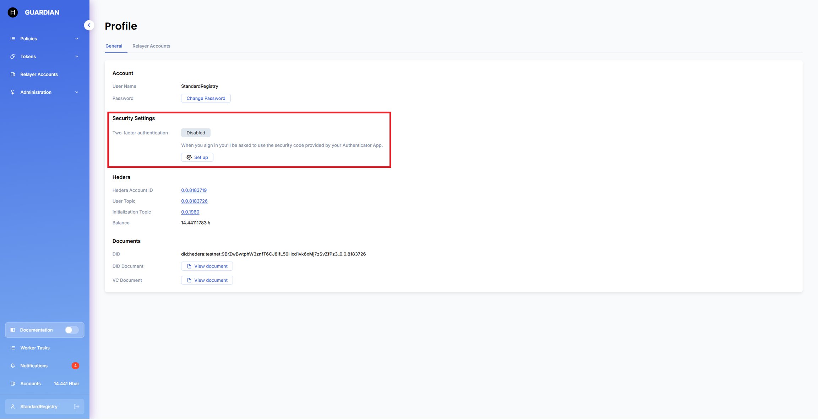Viewport: 818px width, 419px height.
Task: Click the Accounts wallet icon at bottom
Action: (13, 384)
